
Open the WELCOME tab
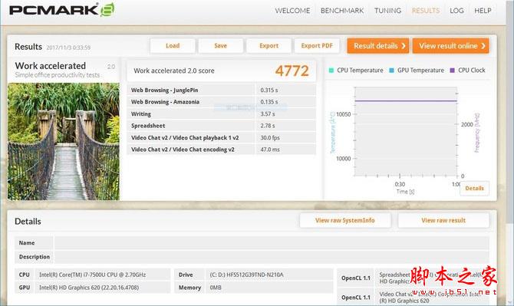coord(292,11)
